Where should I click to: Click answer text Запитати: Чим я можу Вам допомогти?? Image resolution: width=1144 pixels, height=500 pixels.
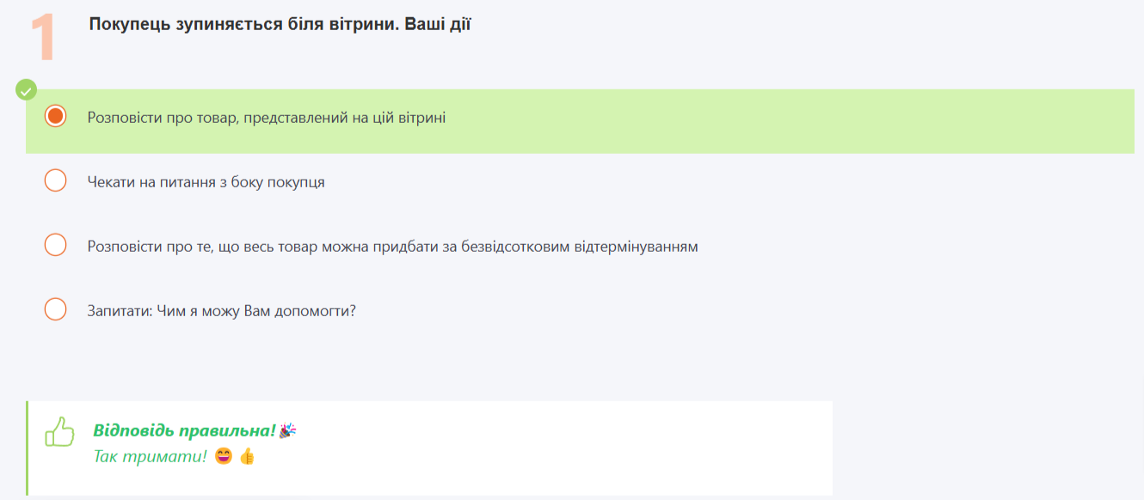(222, 311)
